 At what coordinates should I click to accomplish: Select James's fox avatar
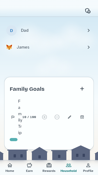9,47
